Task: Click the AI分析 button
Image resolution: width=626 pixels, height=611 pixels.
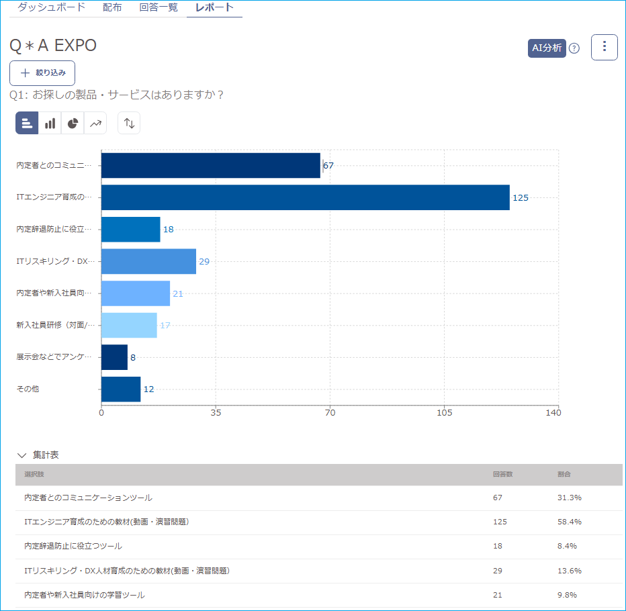Action: [x=547, y=48]
